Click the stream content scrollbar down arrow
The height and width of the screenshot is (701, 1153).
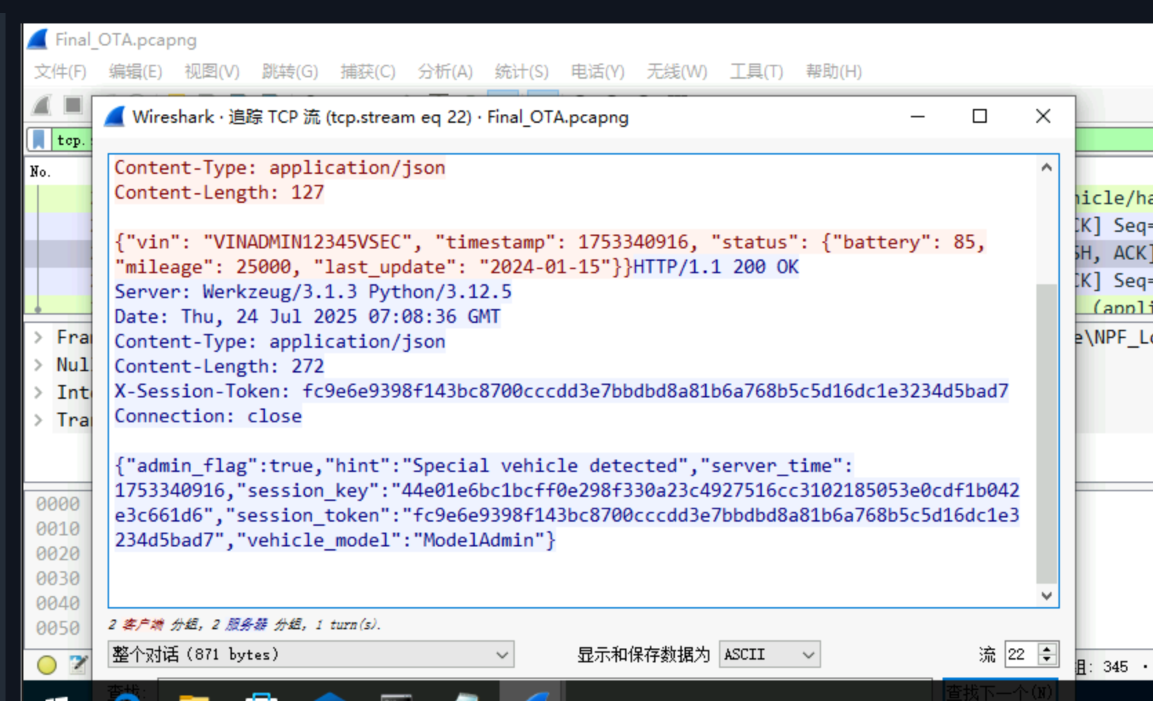click(x=1047, y=595)
